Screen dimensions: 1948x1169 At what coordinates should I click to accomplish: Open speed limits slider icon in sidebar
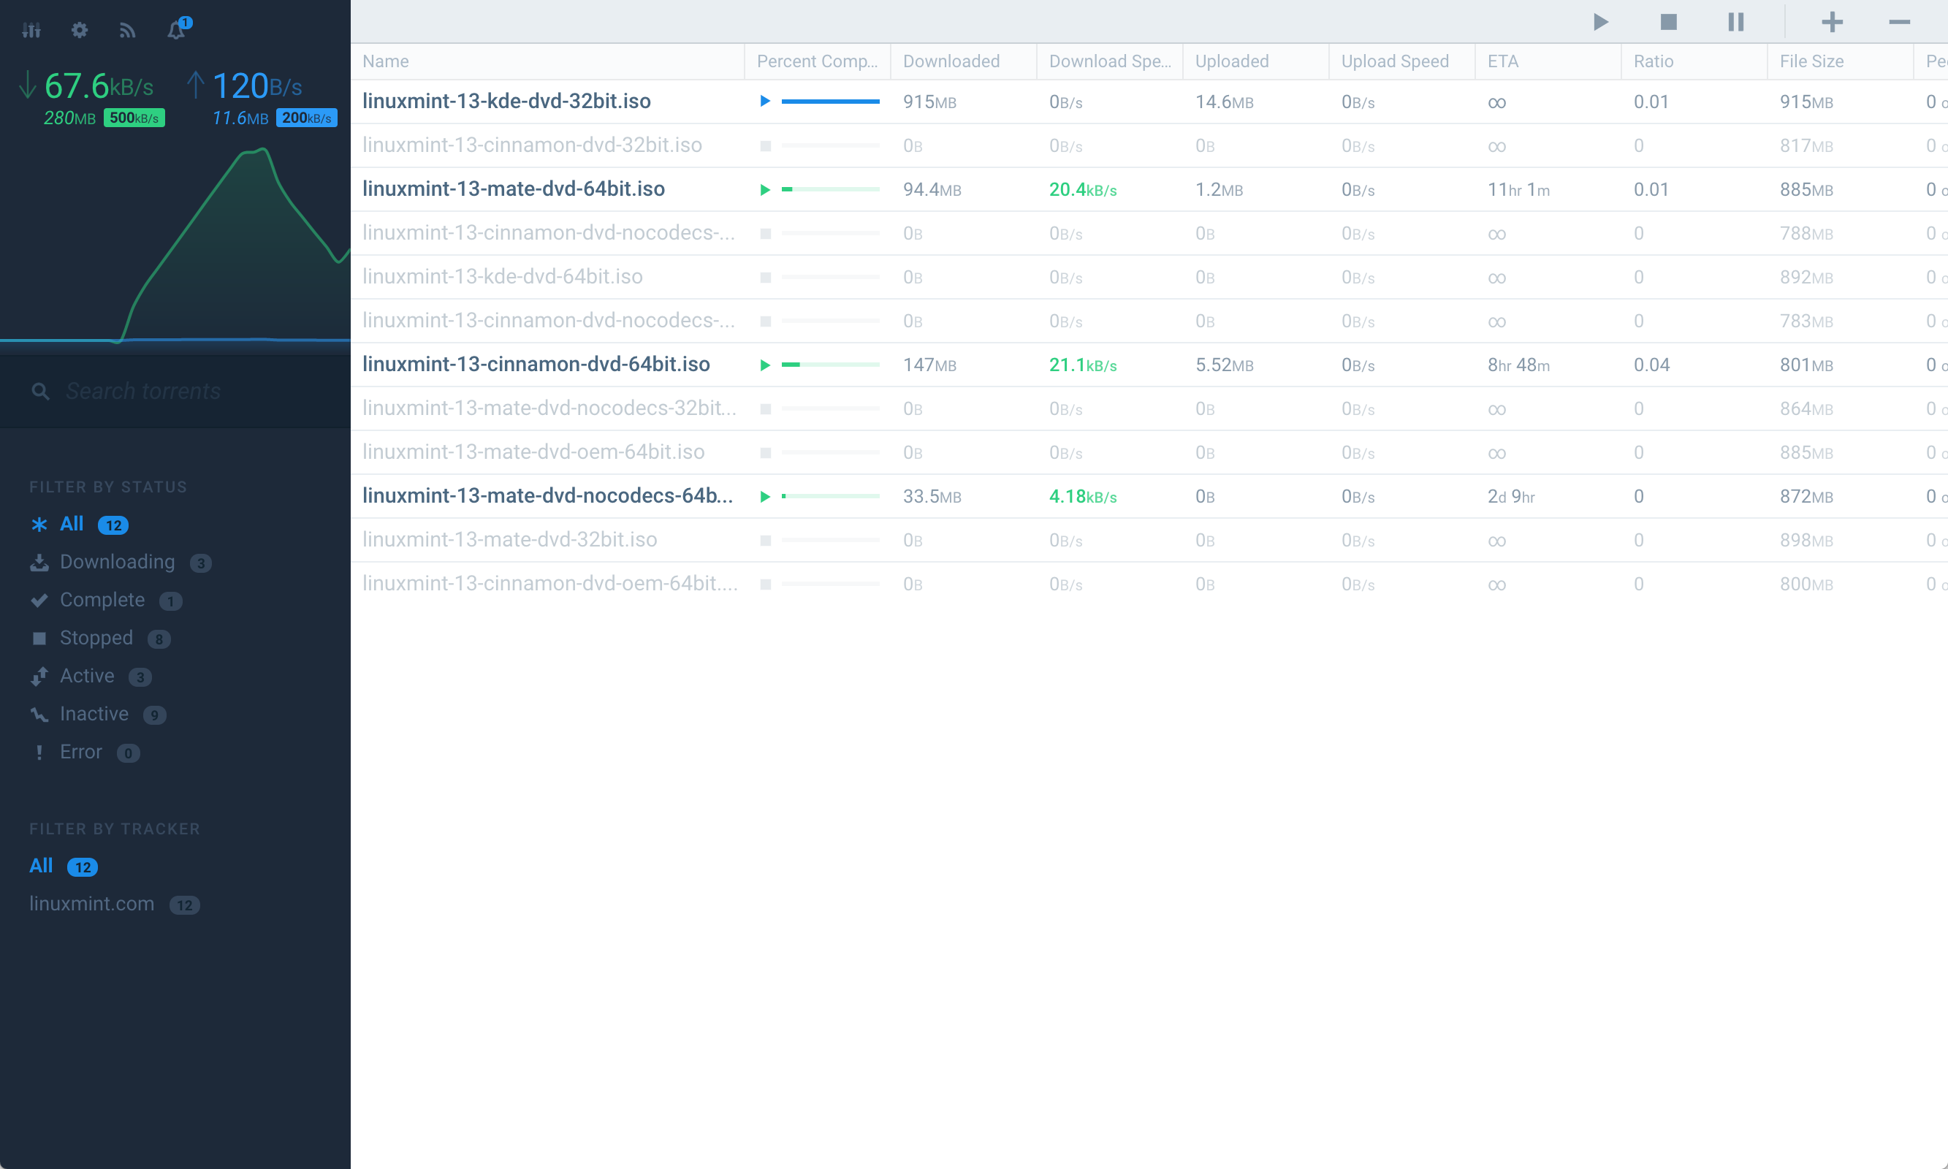tap(31, 30)
